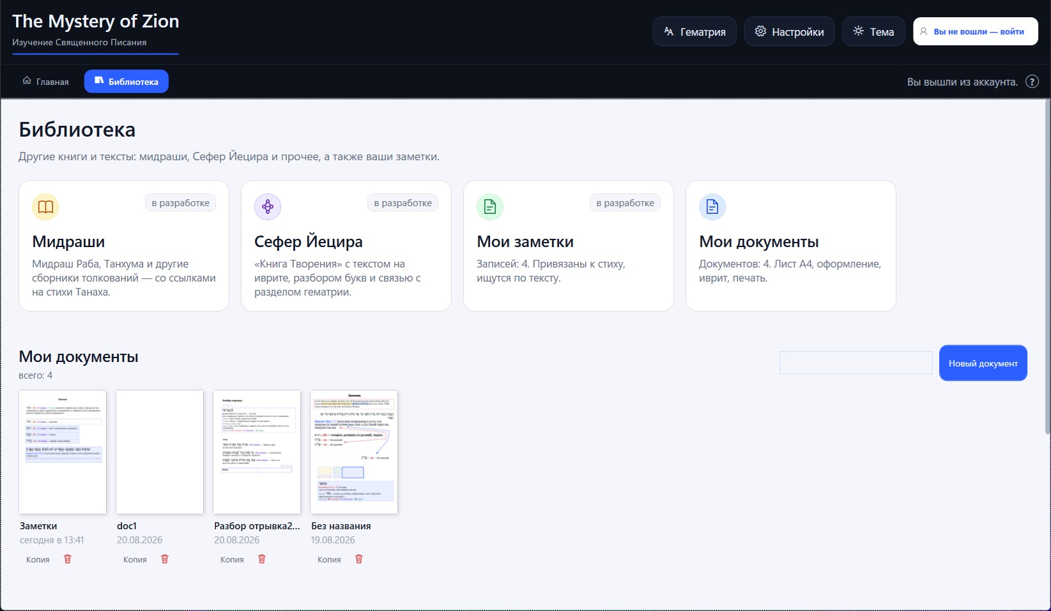The height and width of the screenshot is (611, 1051).
Task: Click the help question mark icon
Action: point(1032,82)
